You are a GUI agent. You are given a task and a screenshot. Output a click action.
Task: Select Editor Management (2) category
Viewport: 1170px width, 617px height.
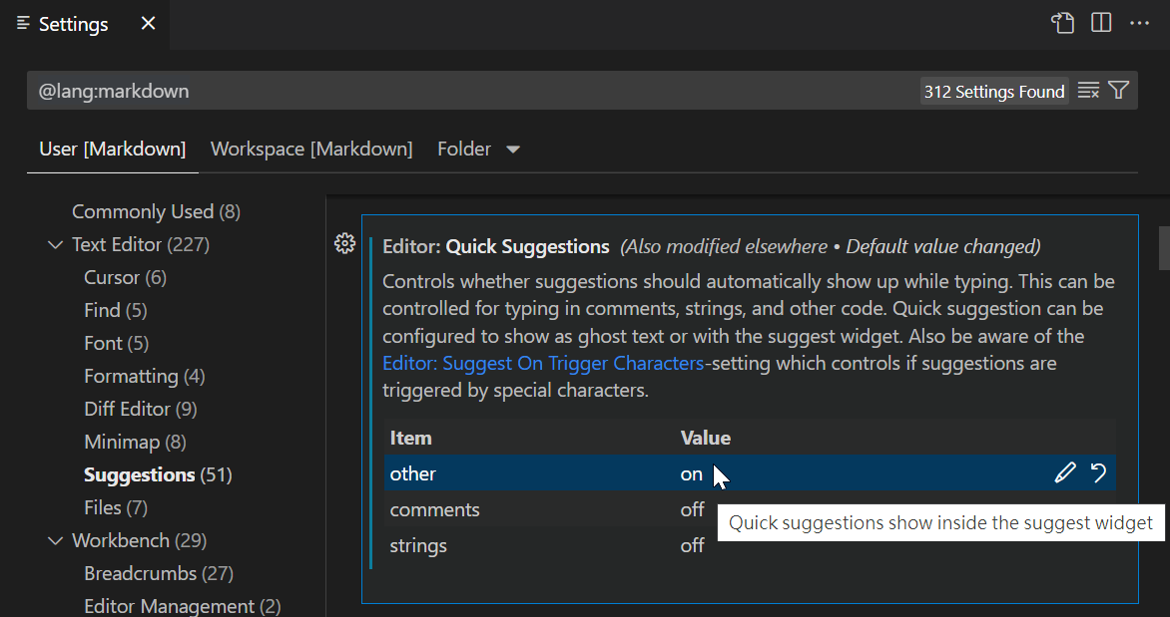(x=183, y=606)
